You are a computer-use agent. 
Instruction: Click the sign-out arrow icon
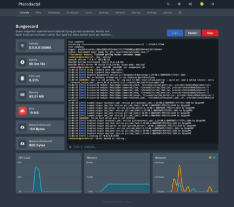(x=213, y=4)
